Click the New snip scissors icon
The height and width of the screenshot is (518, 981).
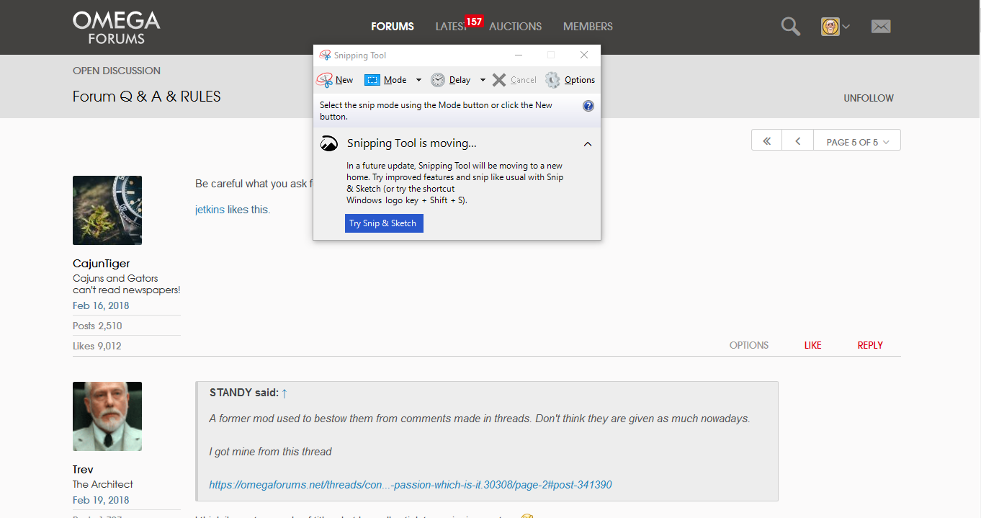tap(326, 80)
